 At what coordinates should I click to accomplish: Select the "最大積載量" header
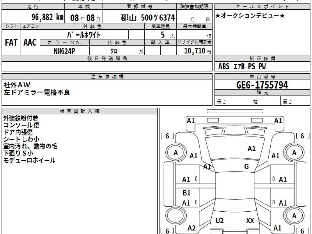click(194, 26)
